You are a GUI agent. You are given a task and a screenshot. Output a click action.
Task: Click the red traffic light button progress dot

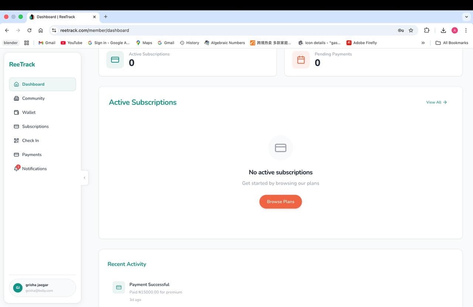(6, 17)
